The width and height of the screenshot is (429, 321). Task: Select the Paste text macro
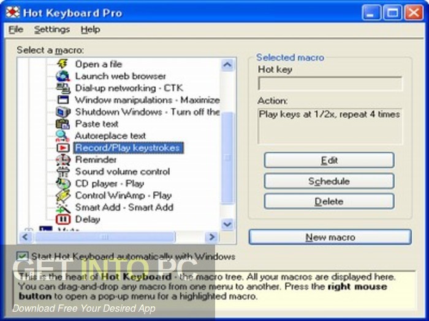tap(97, 124)
